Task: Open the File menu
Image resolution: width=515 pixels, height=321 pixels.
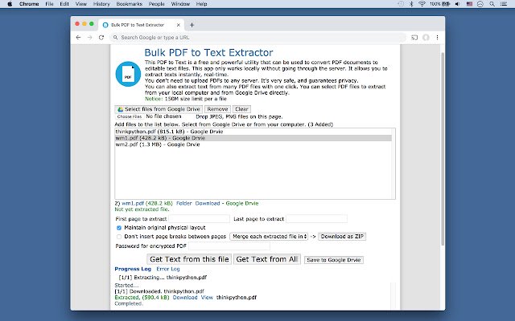Action: 49,4
